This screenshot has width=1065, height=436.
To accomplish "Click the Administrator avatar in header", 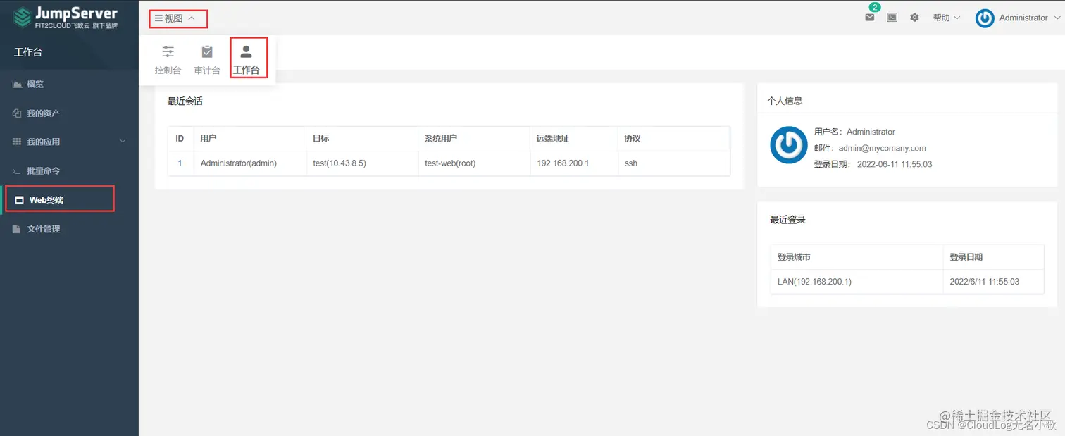I will (985, 18).
